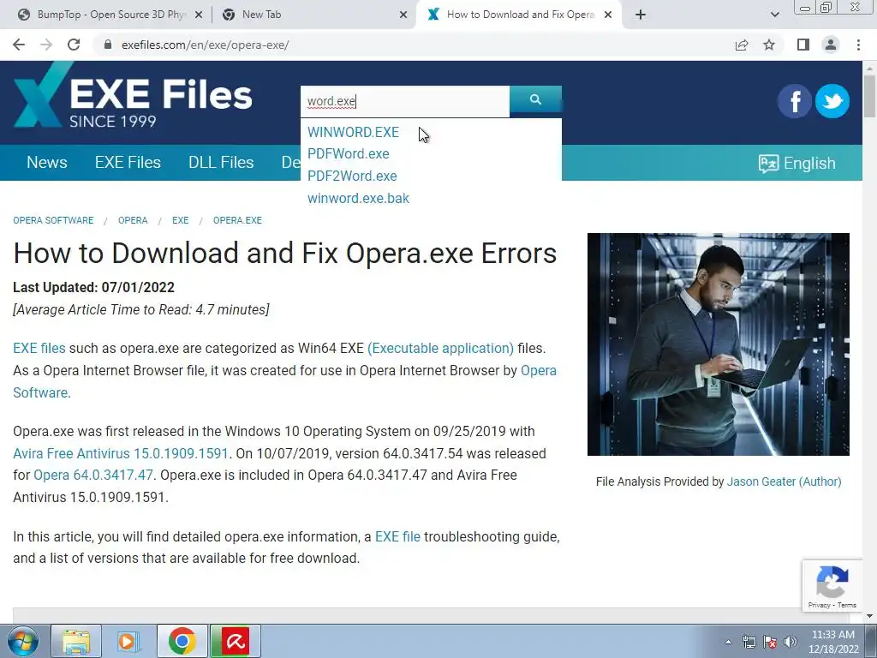Open Avira from the taskbar
The image size is (877, 658).
pyautogui.click(x=236, y=641)
